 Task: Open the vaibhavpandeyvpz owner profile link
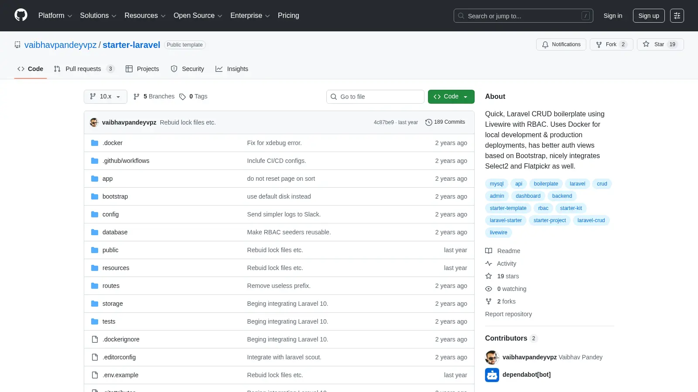tap(61, 45)
